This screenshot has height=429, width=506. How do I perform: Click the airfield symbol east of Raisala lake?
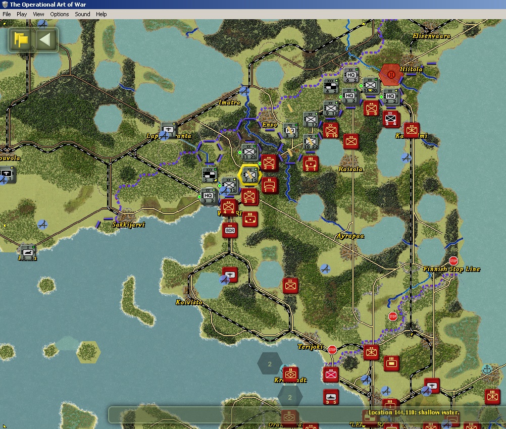tap(406, 158)
